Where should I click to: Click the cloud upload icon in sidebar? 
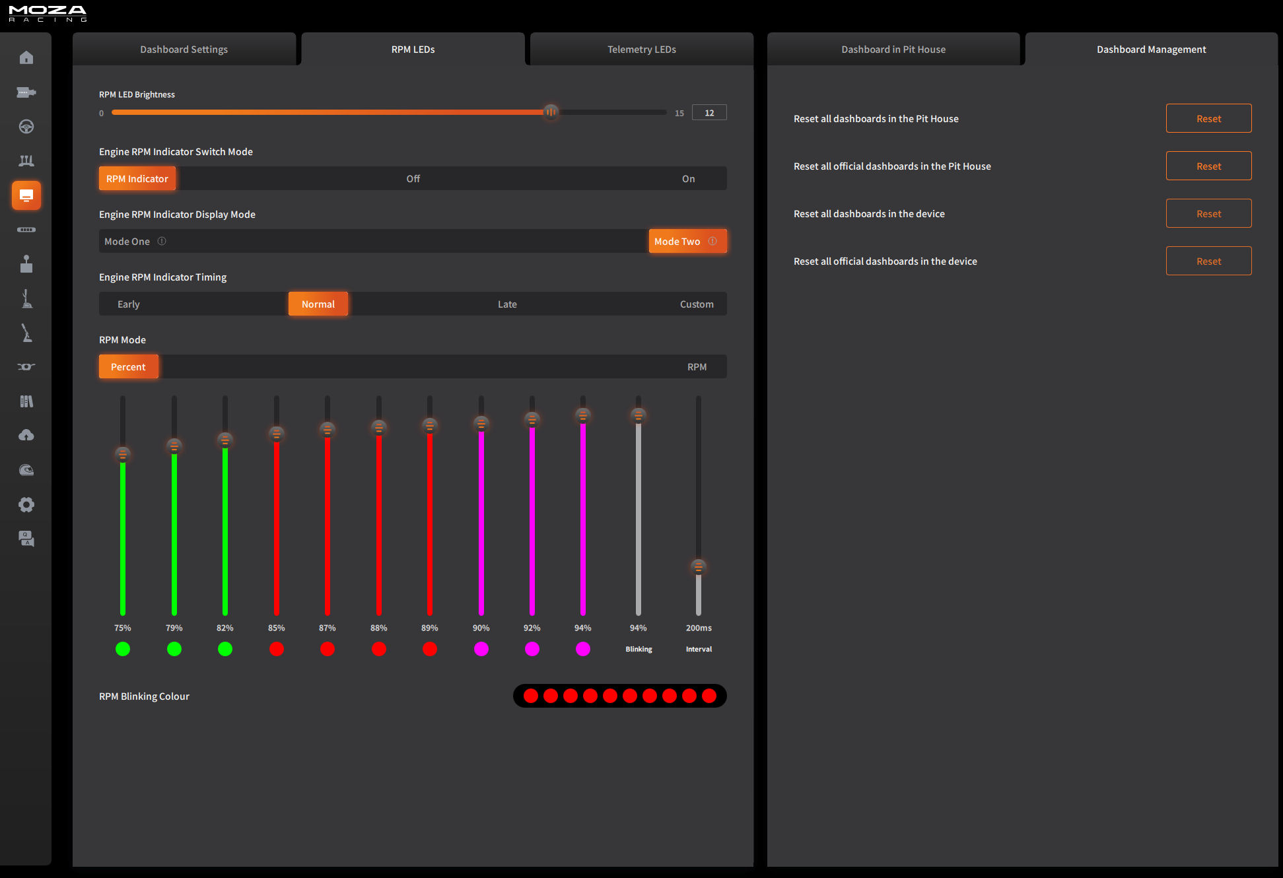tap(26, 436)
